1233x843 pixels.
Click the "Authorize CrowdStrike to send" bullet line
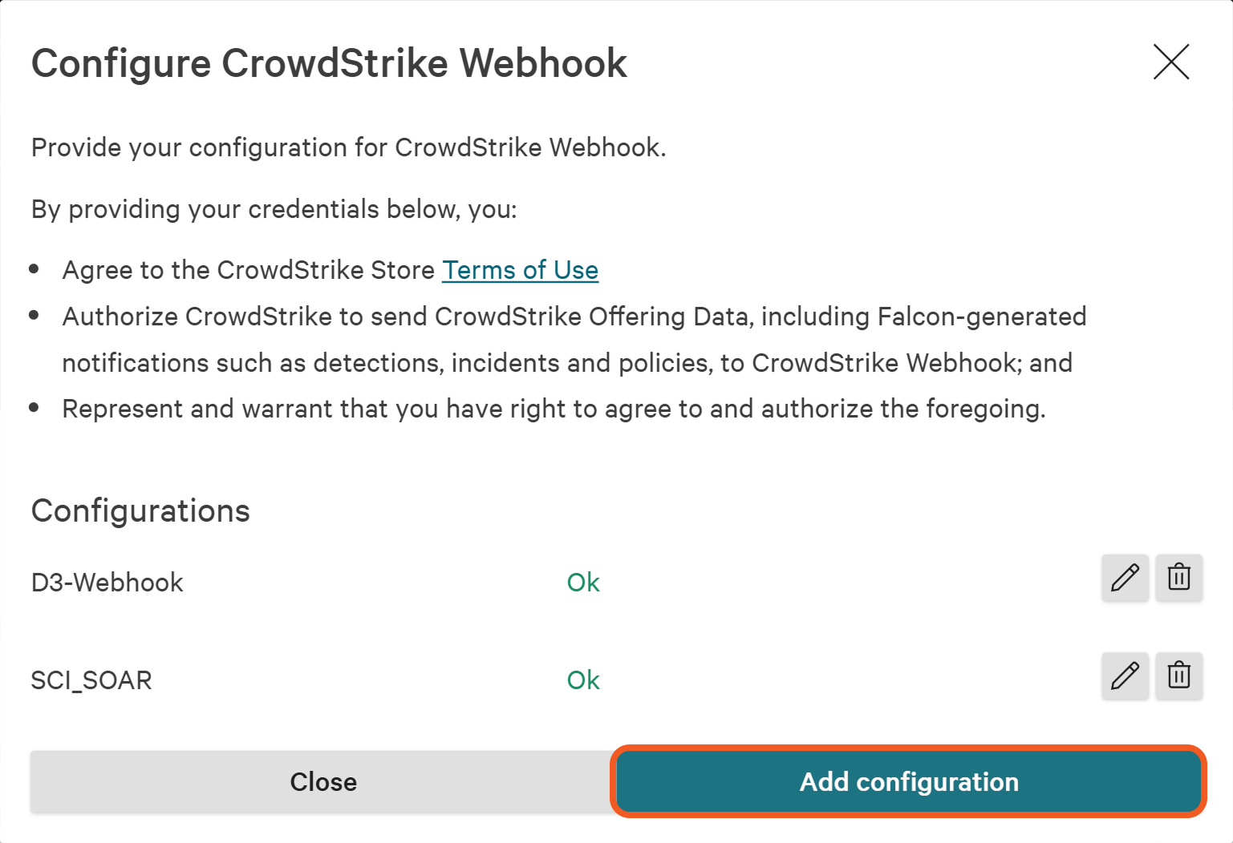coord(574,317)
